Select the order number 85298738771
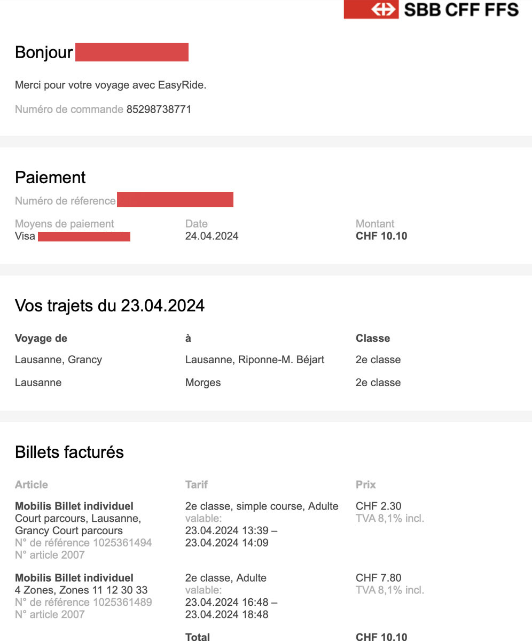 pos(159,110)
